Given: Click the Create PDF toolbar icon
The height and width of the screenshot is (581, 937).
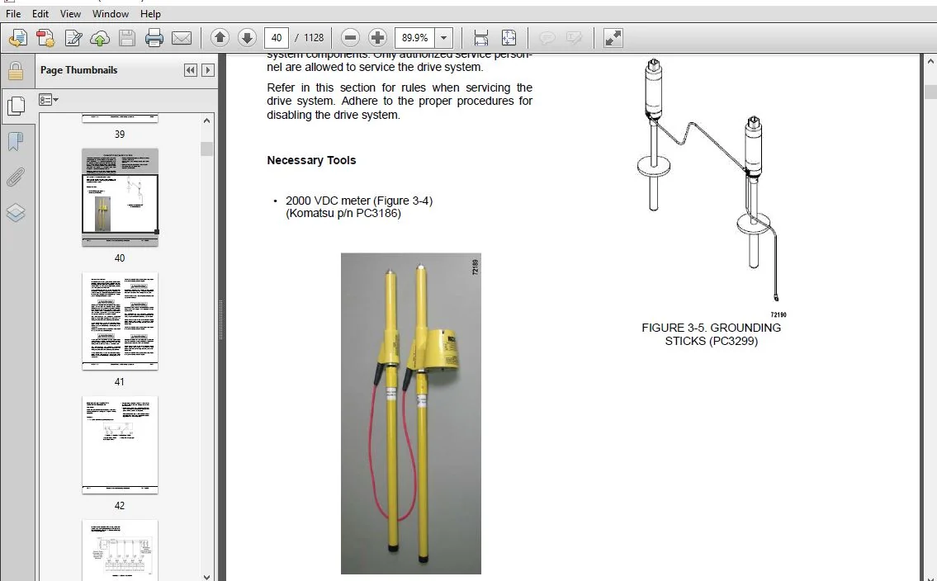Looking at the screenshot, I should click(x=45, y=38).
